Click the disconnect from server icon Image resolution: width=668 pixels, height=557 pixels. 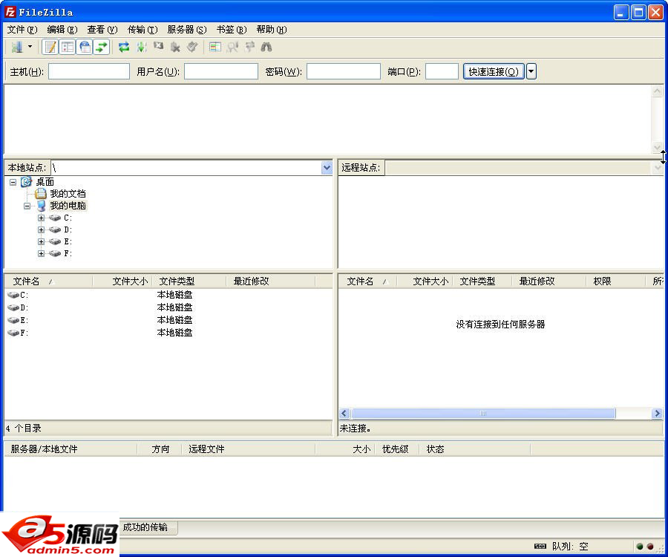[x=175, y=47]
